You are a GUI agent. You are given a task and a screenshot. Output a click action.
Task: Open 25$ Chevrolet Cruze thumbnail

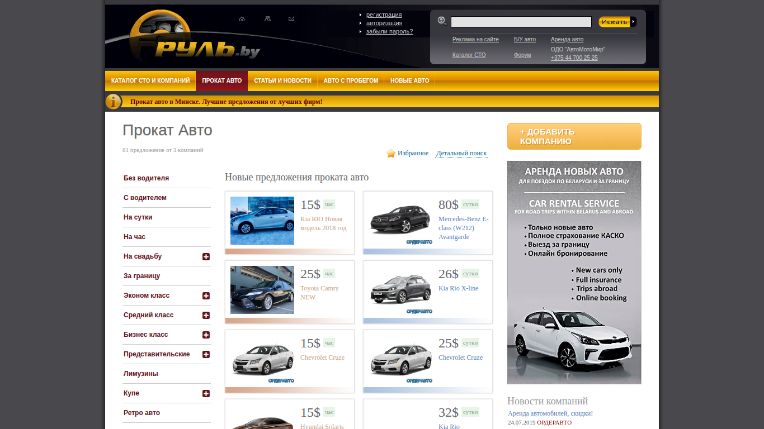(400, 359)
